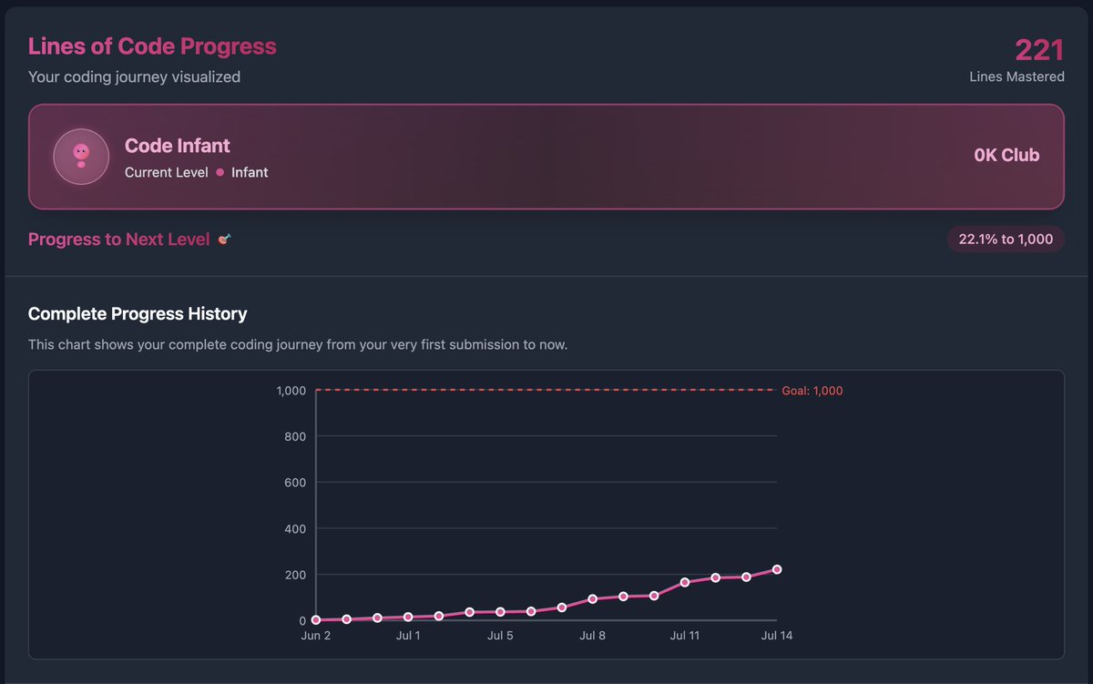Click the Lines of Code Progress heading
Image resolution: width=1093 pixels, height=684 pixels.
coord(152,46)
